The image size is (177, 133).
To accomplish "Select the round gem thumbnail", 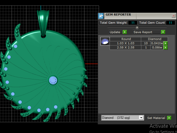I will 105,41.
